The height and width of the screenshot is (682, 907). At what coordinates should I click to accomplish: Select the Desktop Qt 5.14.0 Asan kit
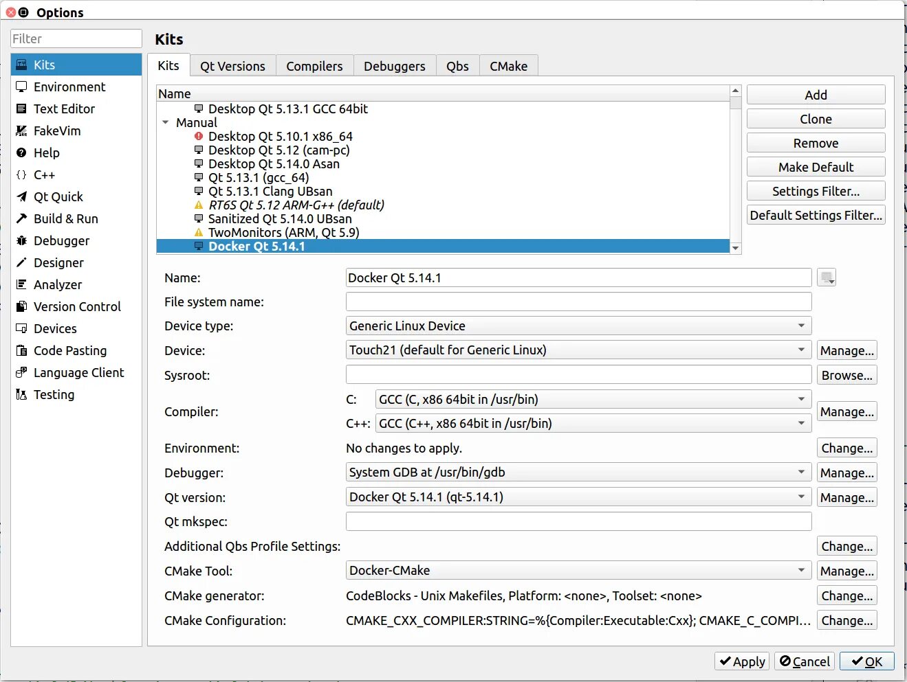[443, 163]
